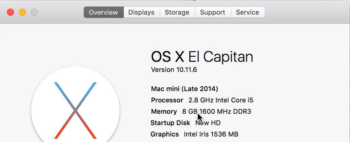Close the About This Mac window
Screen dimensions: 350x142
(11, 12)
